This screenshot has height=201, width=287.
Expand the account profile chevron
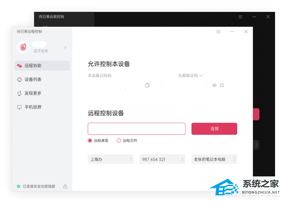(x=65, y=47)
